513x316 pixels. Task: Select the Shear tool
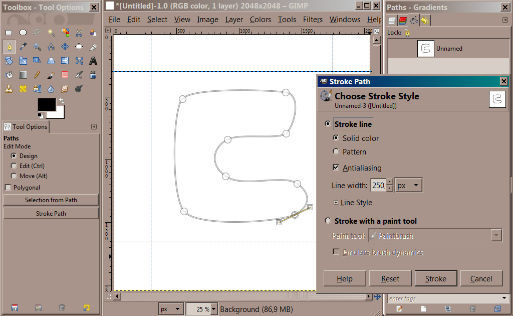click(37, 61)
